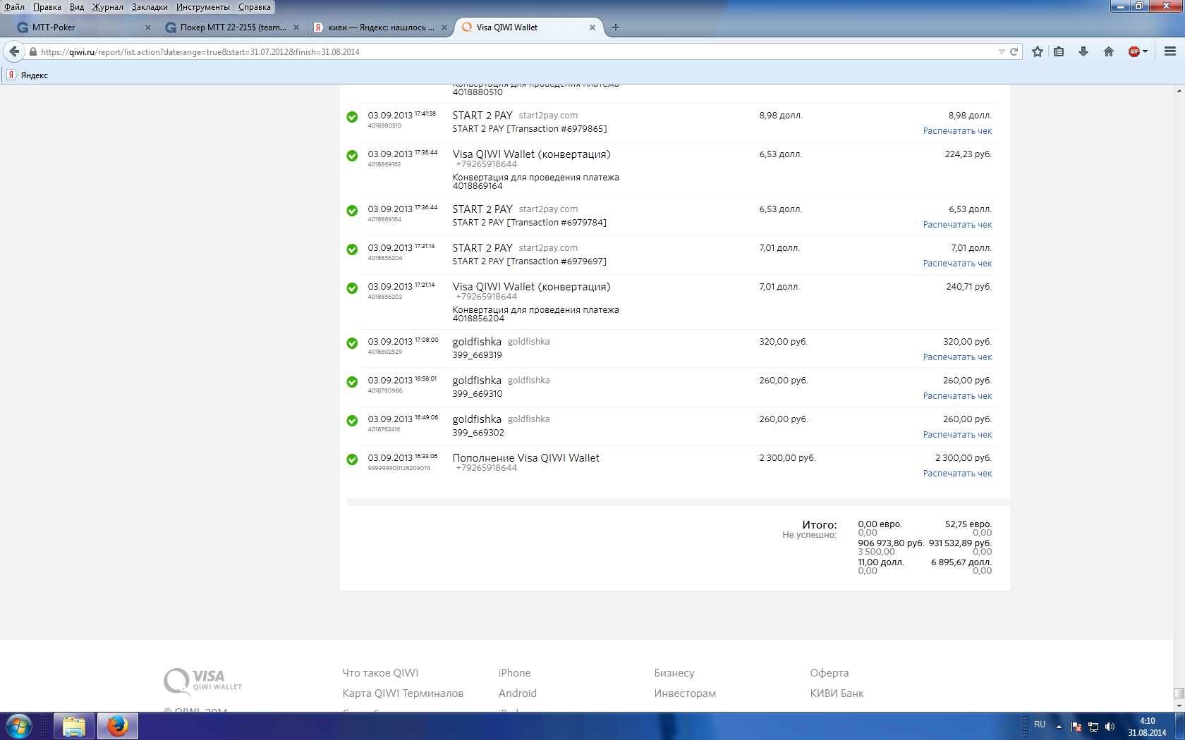Bookmark this page with the star icon

[1038, 51]
